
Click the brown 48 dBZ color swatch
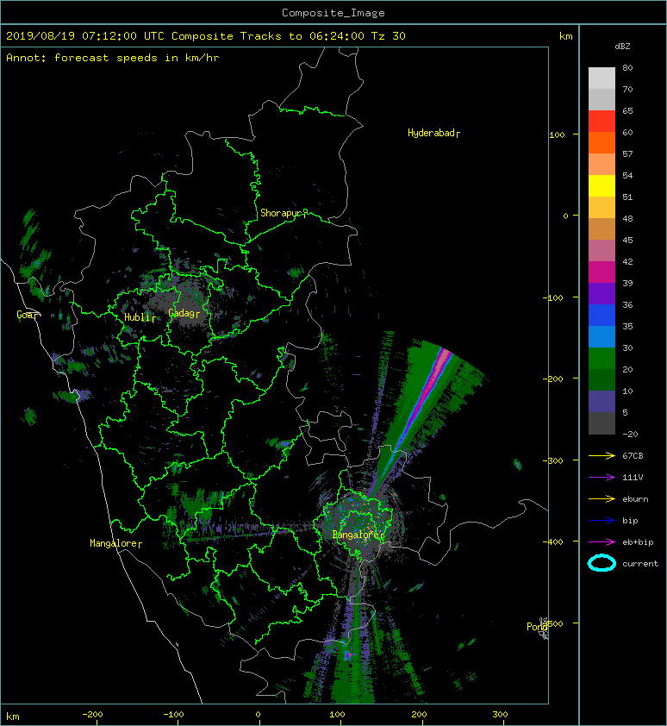coord(602,228)
